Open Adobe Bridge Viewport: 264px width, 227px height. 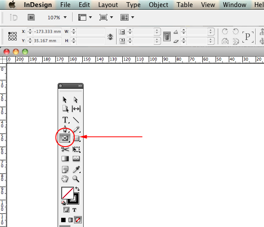(x=31, y=17)
